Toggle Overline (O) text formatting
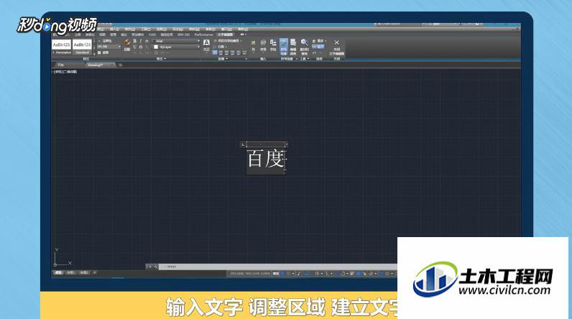Viewport: 572px width, 319px height. coord(141,47)
